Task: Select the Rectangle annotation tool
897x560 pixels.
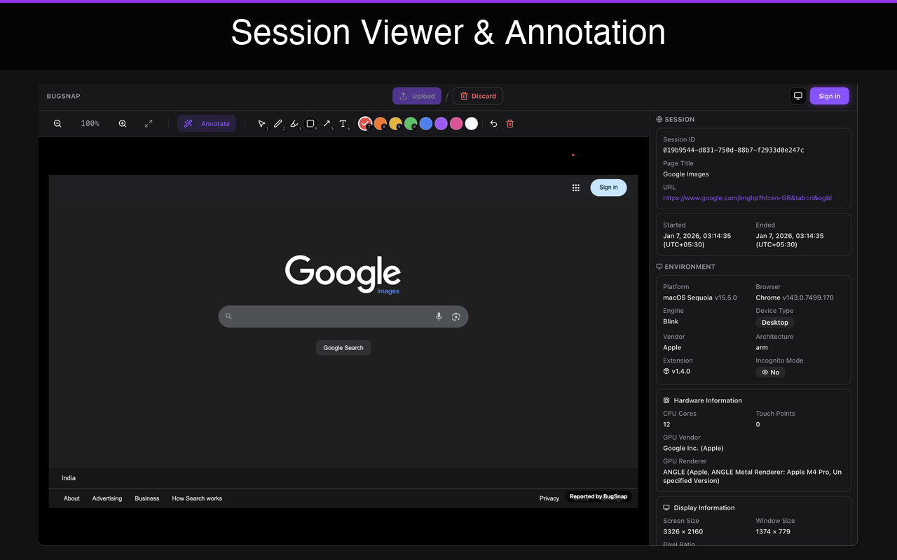Action: point(310,123)
